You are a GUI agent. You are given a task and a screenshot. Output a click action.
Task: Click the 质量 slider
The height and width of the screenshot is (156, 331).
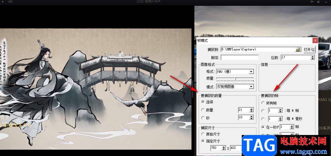point(235,79)
